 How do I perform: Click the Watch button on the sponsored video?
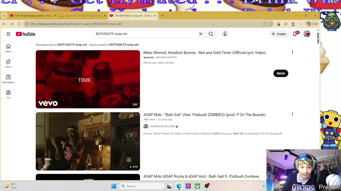tap(281, 73)
